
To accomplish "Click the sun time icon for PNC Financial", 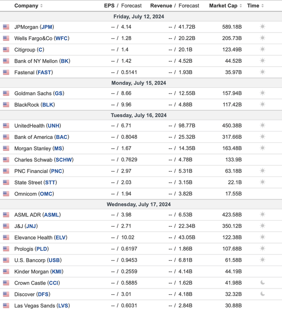I will [262, 171].
